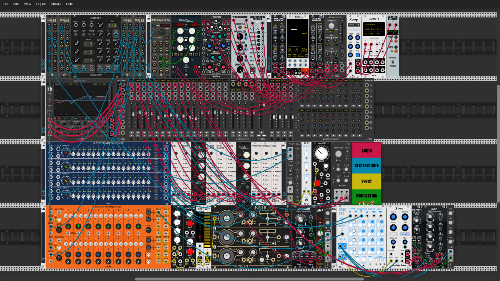
Task: Open the Apple Inc. device selector on Audio-8
Action: (374, 29)
